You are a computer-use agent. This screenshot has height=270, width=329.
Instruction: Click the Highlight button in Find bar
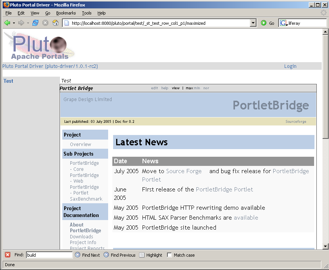pos(151,255)
